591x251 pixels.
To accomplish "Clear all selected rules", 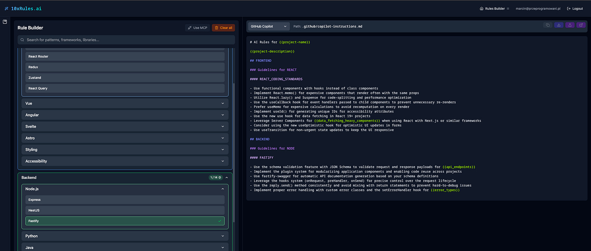I will [x=223, y=28].
